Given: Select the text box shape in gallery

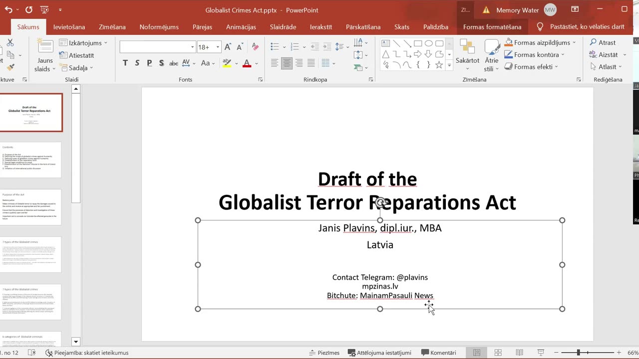Looking at the screenshot, I should [386, 43].
